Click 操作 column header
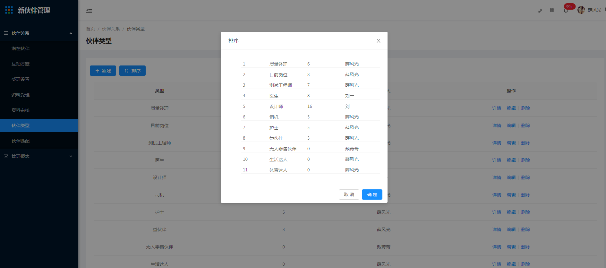This screenshot has width=606, height=268. coord(511,91)
